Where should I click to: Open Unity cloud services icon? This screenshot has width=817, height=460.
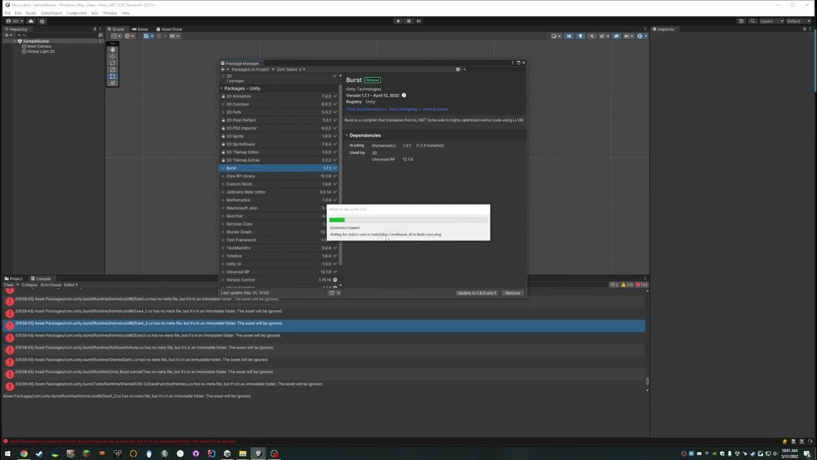coord(31,21)
